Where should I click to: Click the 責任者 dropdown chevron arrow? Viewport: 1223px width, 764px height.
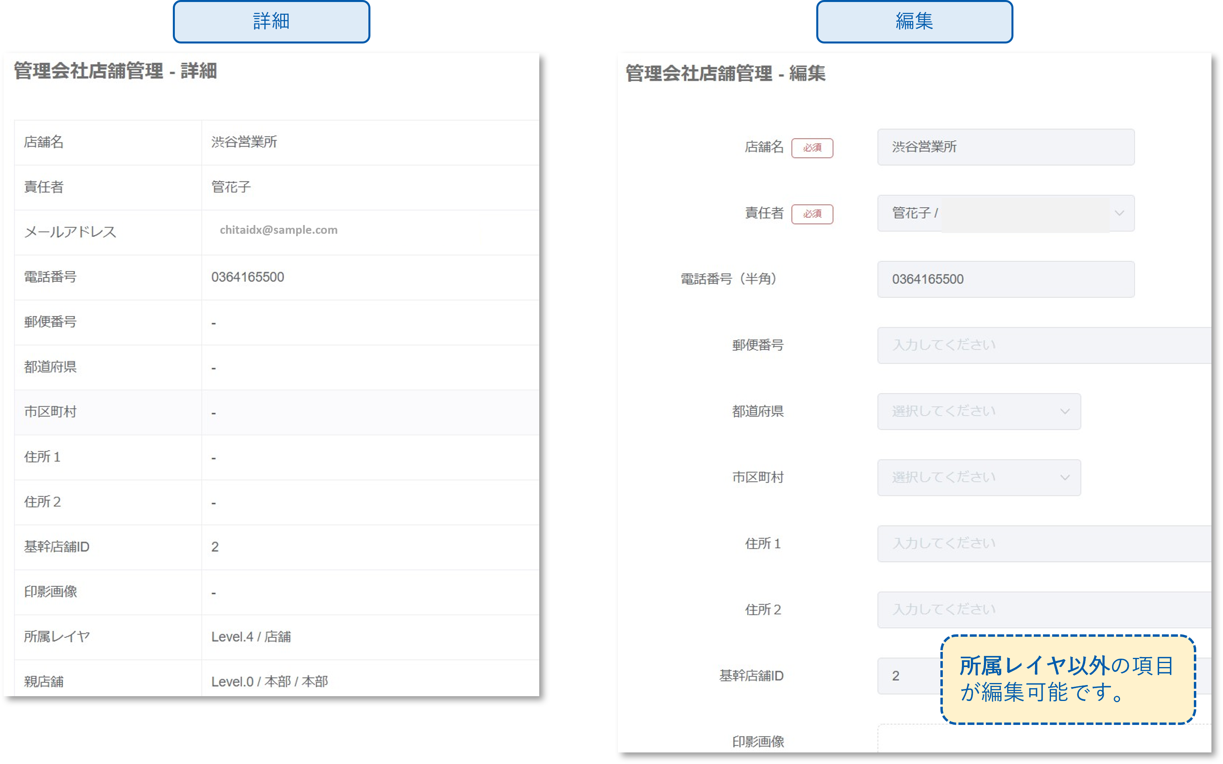(1119, 213)
